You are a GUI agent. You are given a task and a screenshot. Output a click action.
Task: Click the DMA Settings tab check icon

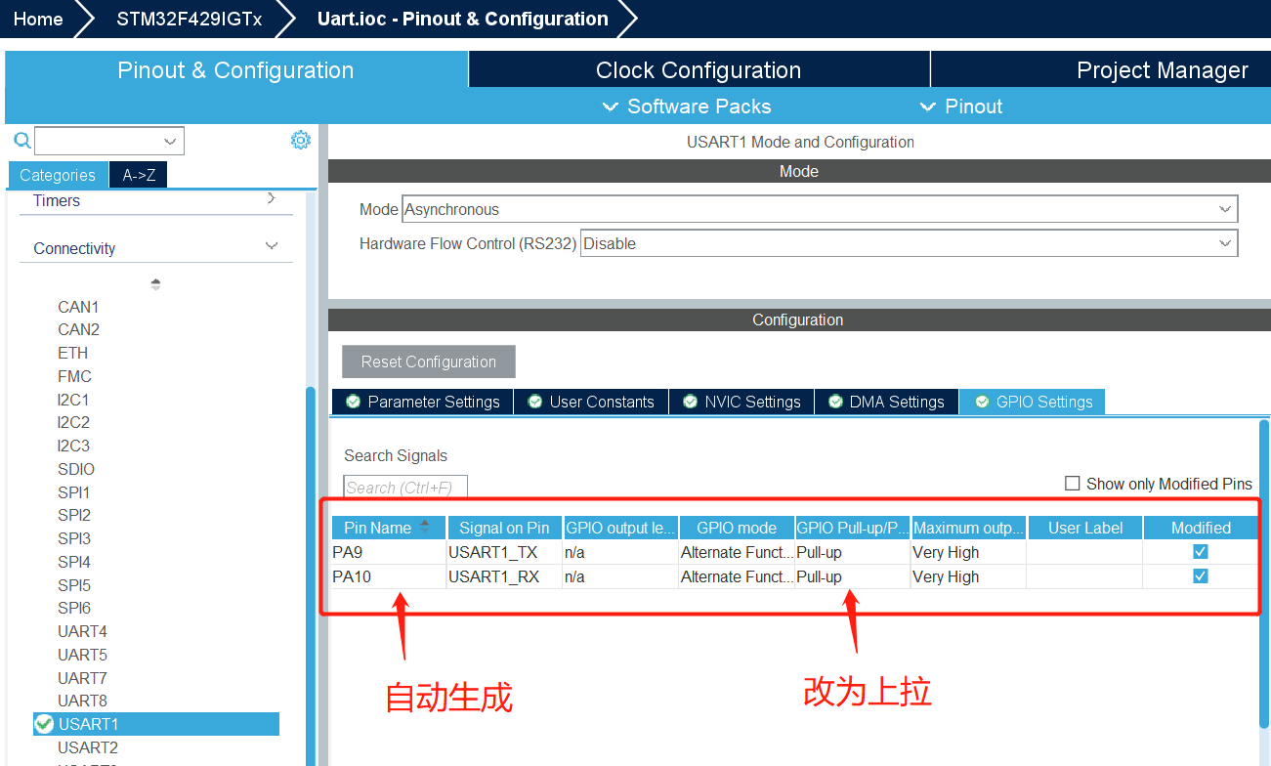(835, 402)
